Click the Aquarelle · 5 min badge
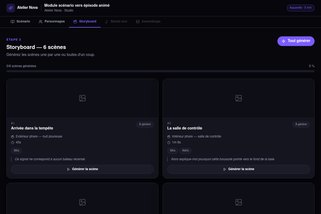 tap(301, 8)
